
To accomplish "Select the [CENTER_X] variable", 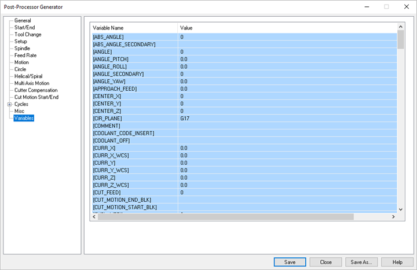I will (244, 97).
